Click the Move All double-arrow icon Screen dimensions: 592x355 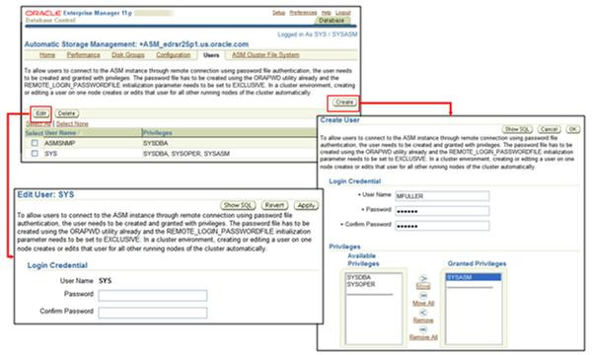[423, 296]
